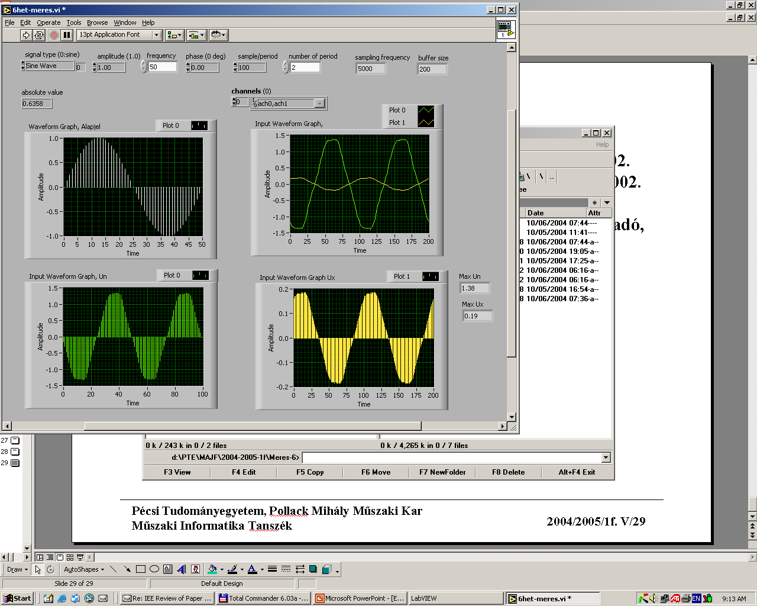Switch to PowerPoint Slide Sorter view
Image resolution: width=757 pixels, height=606 pixels.
(70, 557)
